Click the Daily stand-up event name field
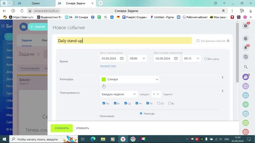This screenshot has width=255, height=143. tap(125, 41)
